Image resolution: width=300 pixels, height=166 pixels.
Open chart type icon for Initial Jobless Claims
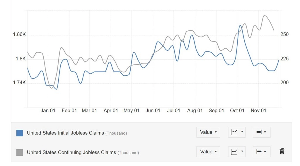237,132
